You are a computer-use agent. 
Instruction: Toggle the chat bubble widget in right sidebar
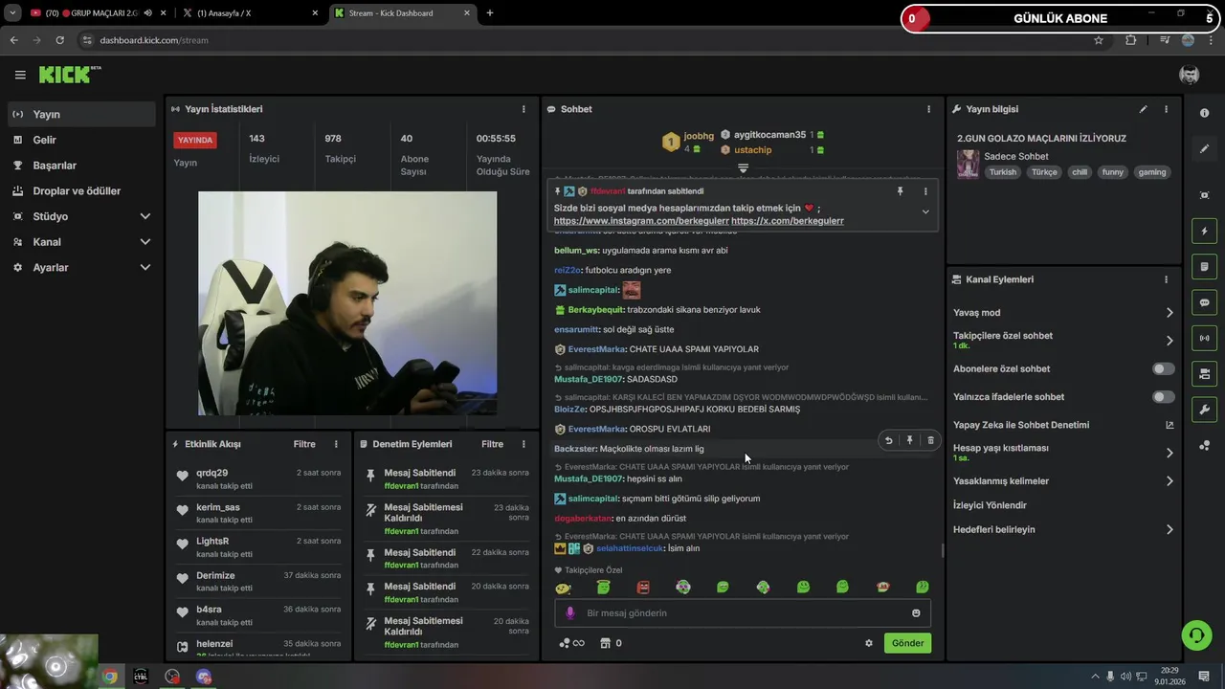(x=1204, y=302)
